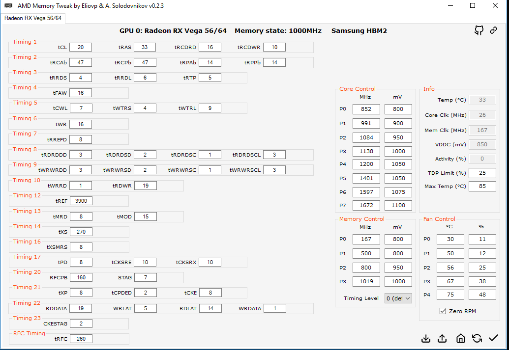Focus the tCPDED input box
Image resolution: width=509 pixels, height=350 pixels.
point(146,293)
